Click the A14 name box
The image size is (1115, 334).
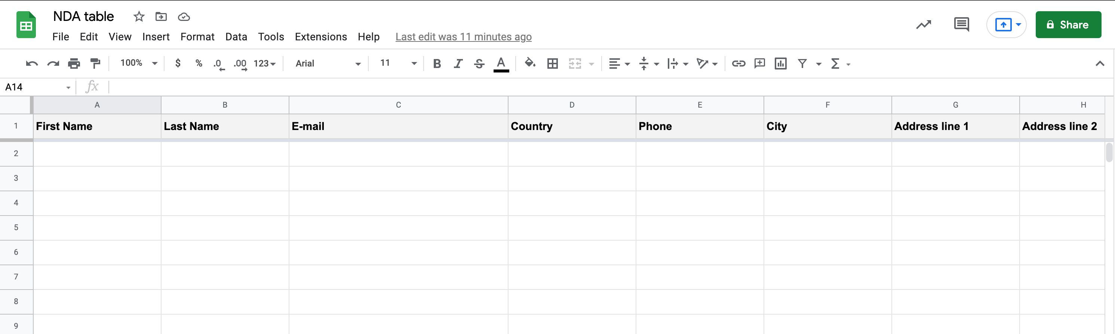[37, 87]
